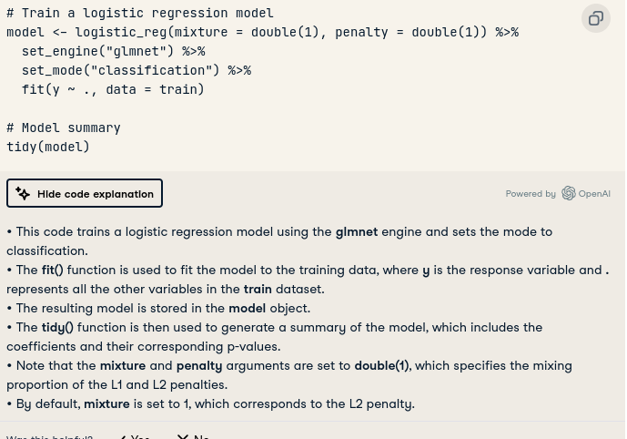Click the OpenAI logo icon
Screen dimensions: 627x439
coord(568,193)
